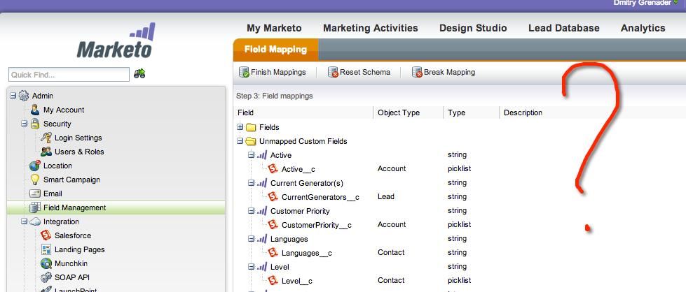The height and width of the screenshot is (292, 686).
Task: Collapse the Customer Priority field node
Action: coord(252,211)
